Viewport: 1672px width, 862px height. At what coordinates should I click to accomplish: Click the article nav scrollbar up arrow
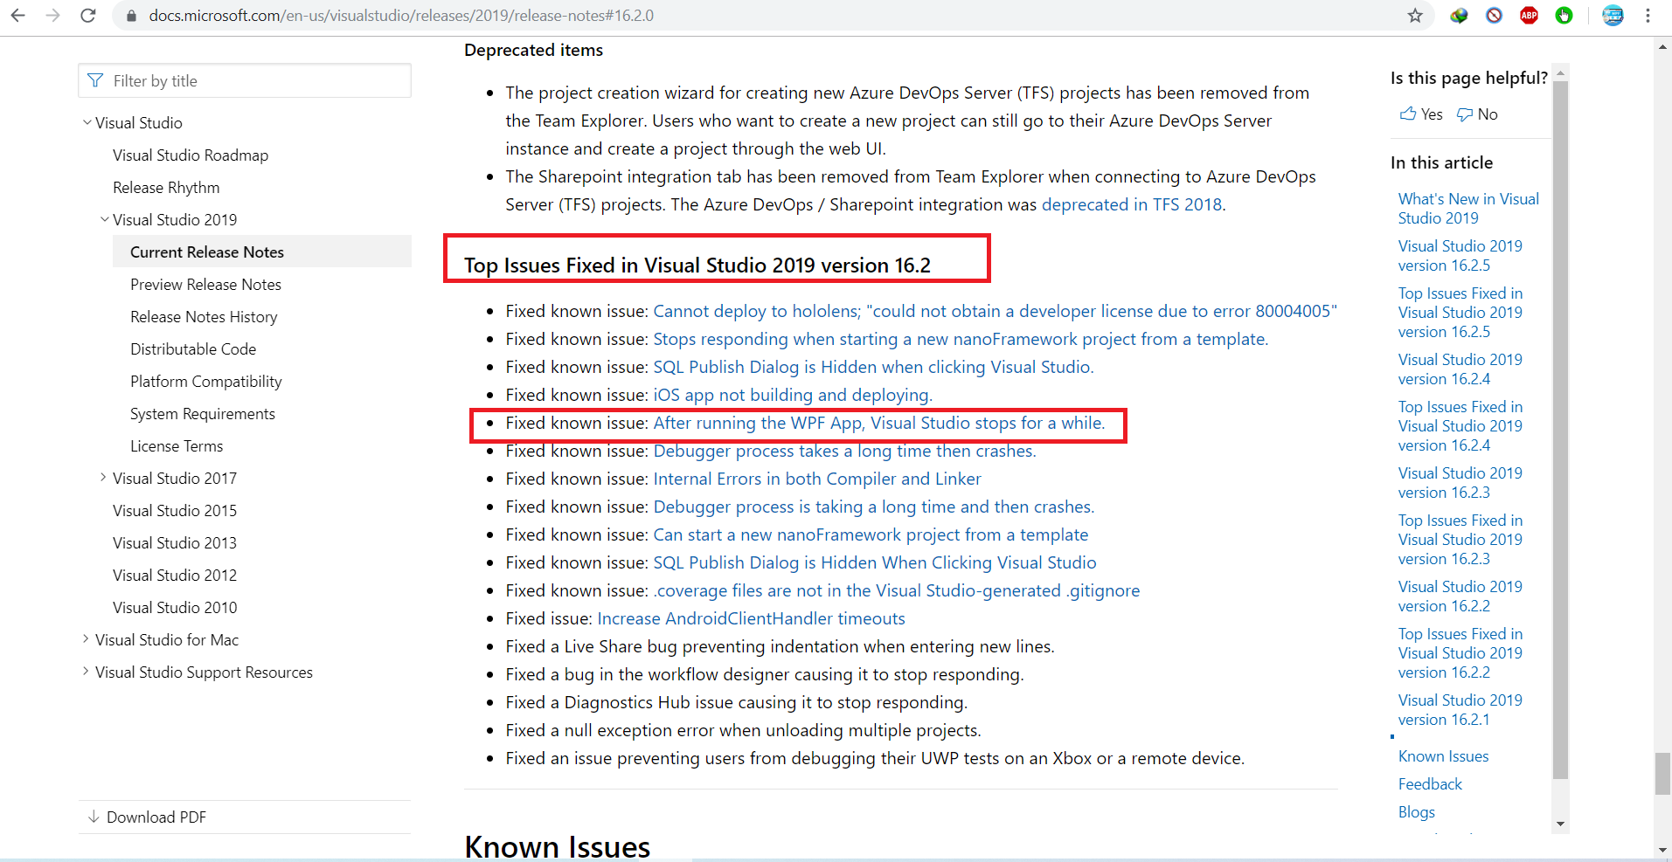[x=1560, y=72]
